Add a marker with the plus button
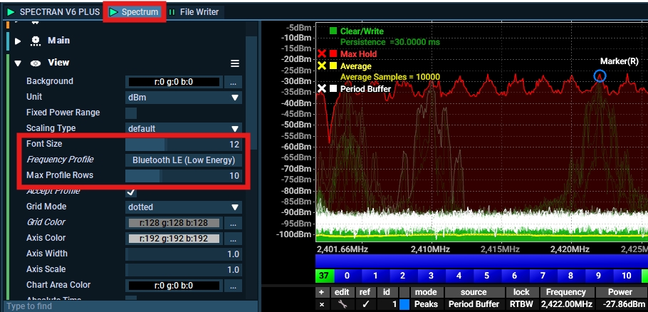The height and width of the screenshot is (312, 648). point(321,292)
